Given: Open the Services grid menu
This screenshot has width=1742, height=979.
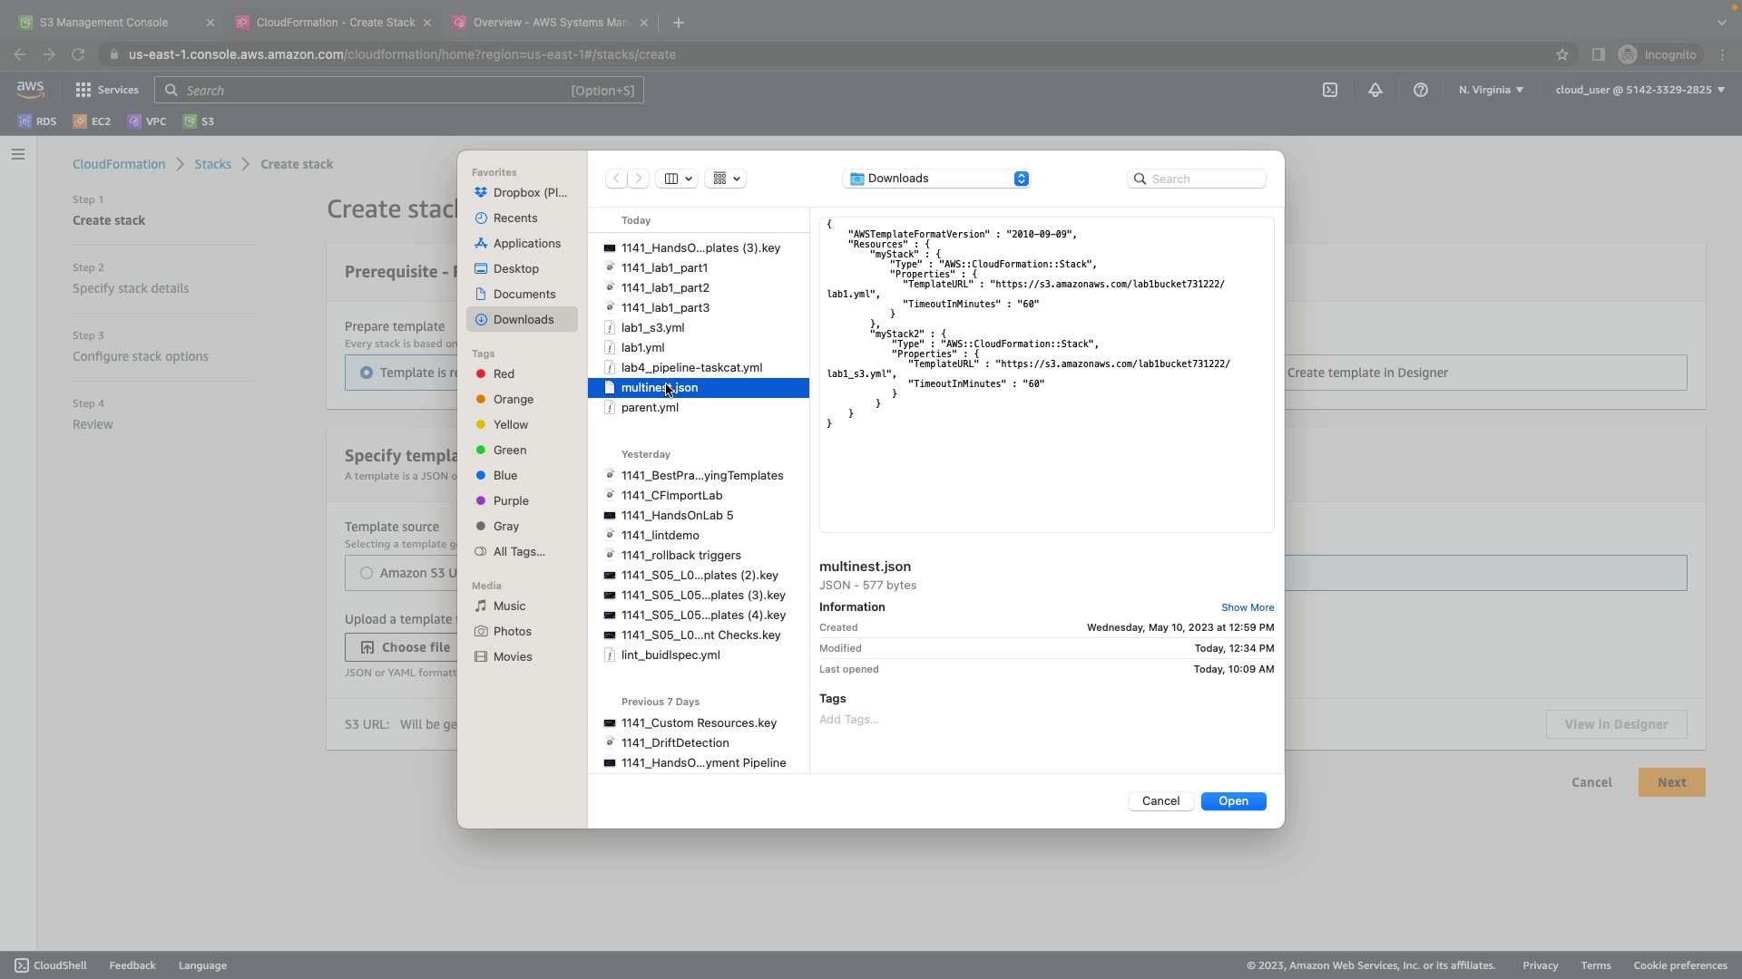Looking at the screenshot, I should click(x=83, y=90).
